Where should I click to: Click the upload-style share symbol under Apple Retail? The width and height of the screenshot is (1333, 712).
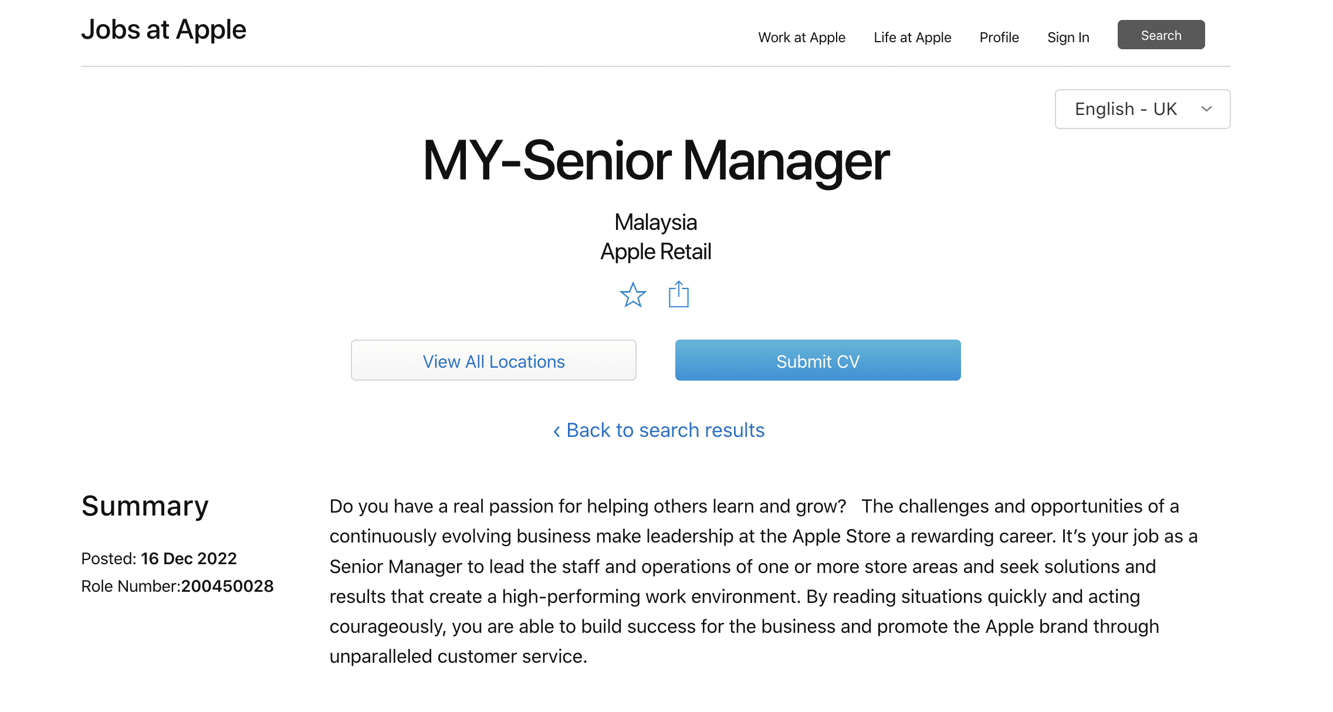[x=679, y=295]
